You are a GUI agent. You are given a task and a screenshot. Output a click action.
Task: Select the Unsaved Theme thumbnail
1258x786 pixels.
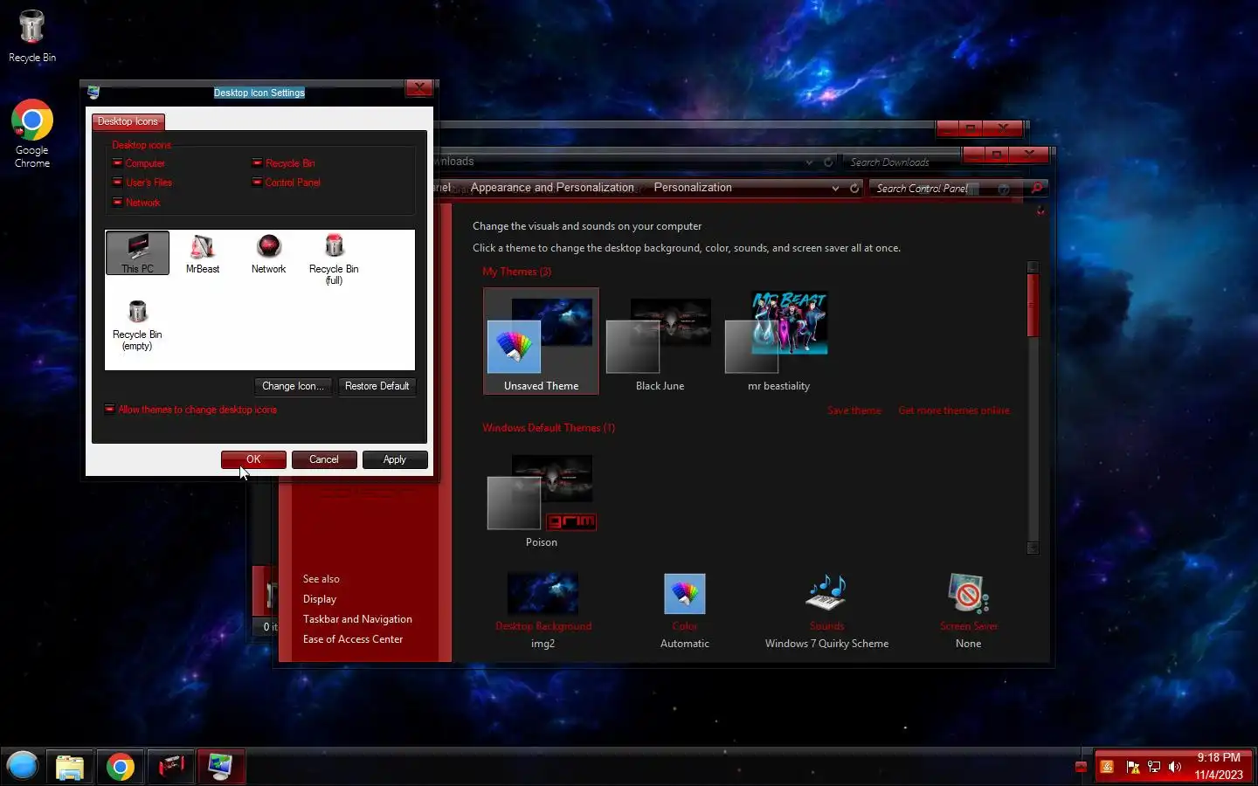[x=541, y=341]
